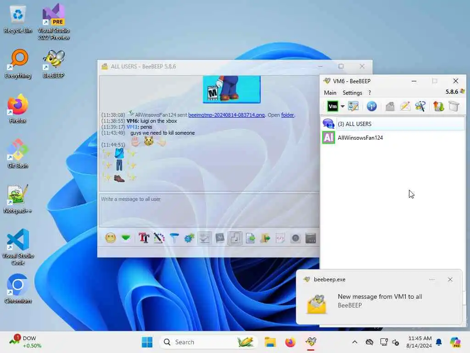Open notification options three-dots button
Image resolution: width=470 pixels, height=353 pixels.
coord(432,279)
